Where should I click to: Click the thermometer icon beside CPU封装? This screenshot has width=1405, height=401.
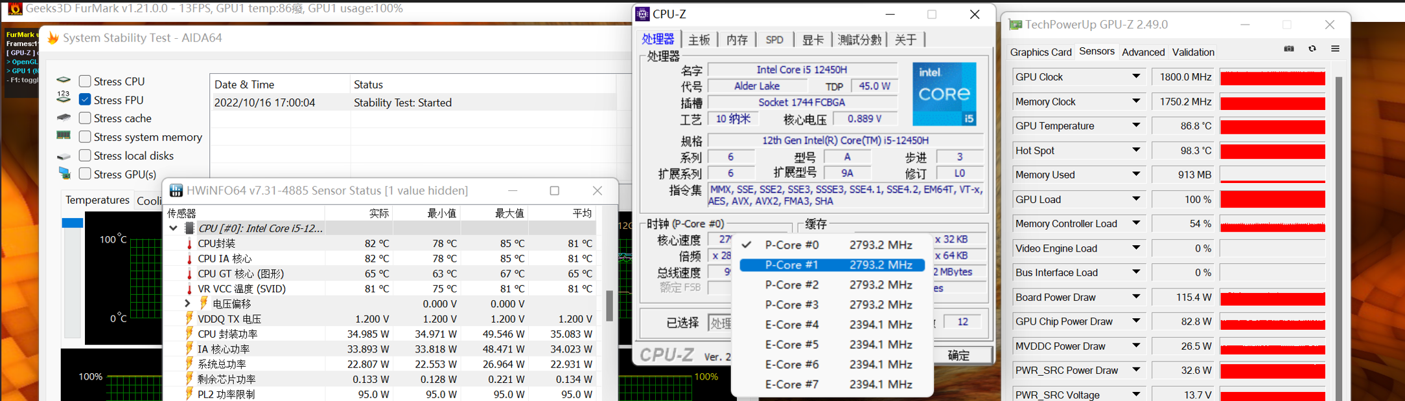(189, 244)
